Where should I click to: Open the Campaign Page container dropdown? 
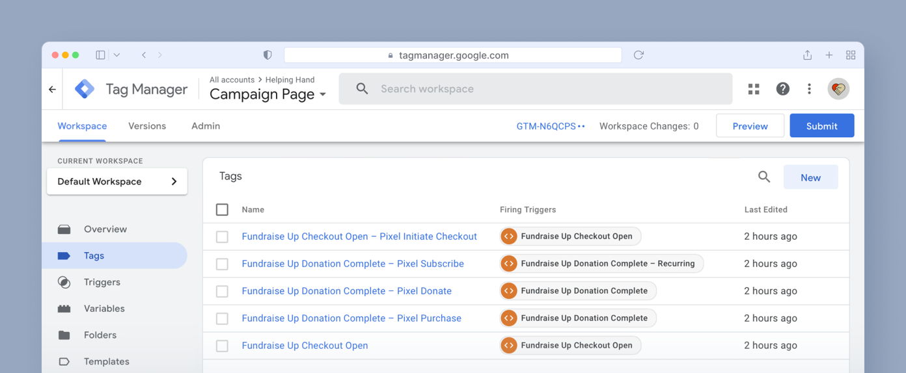[268, 94]
